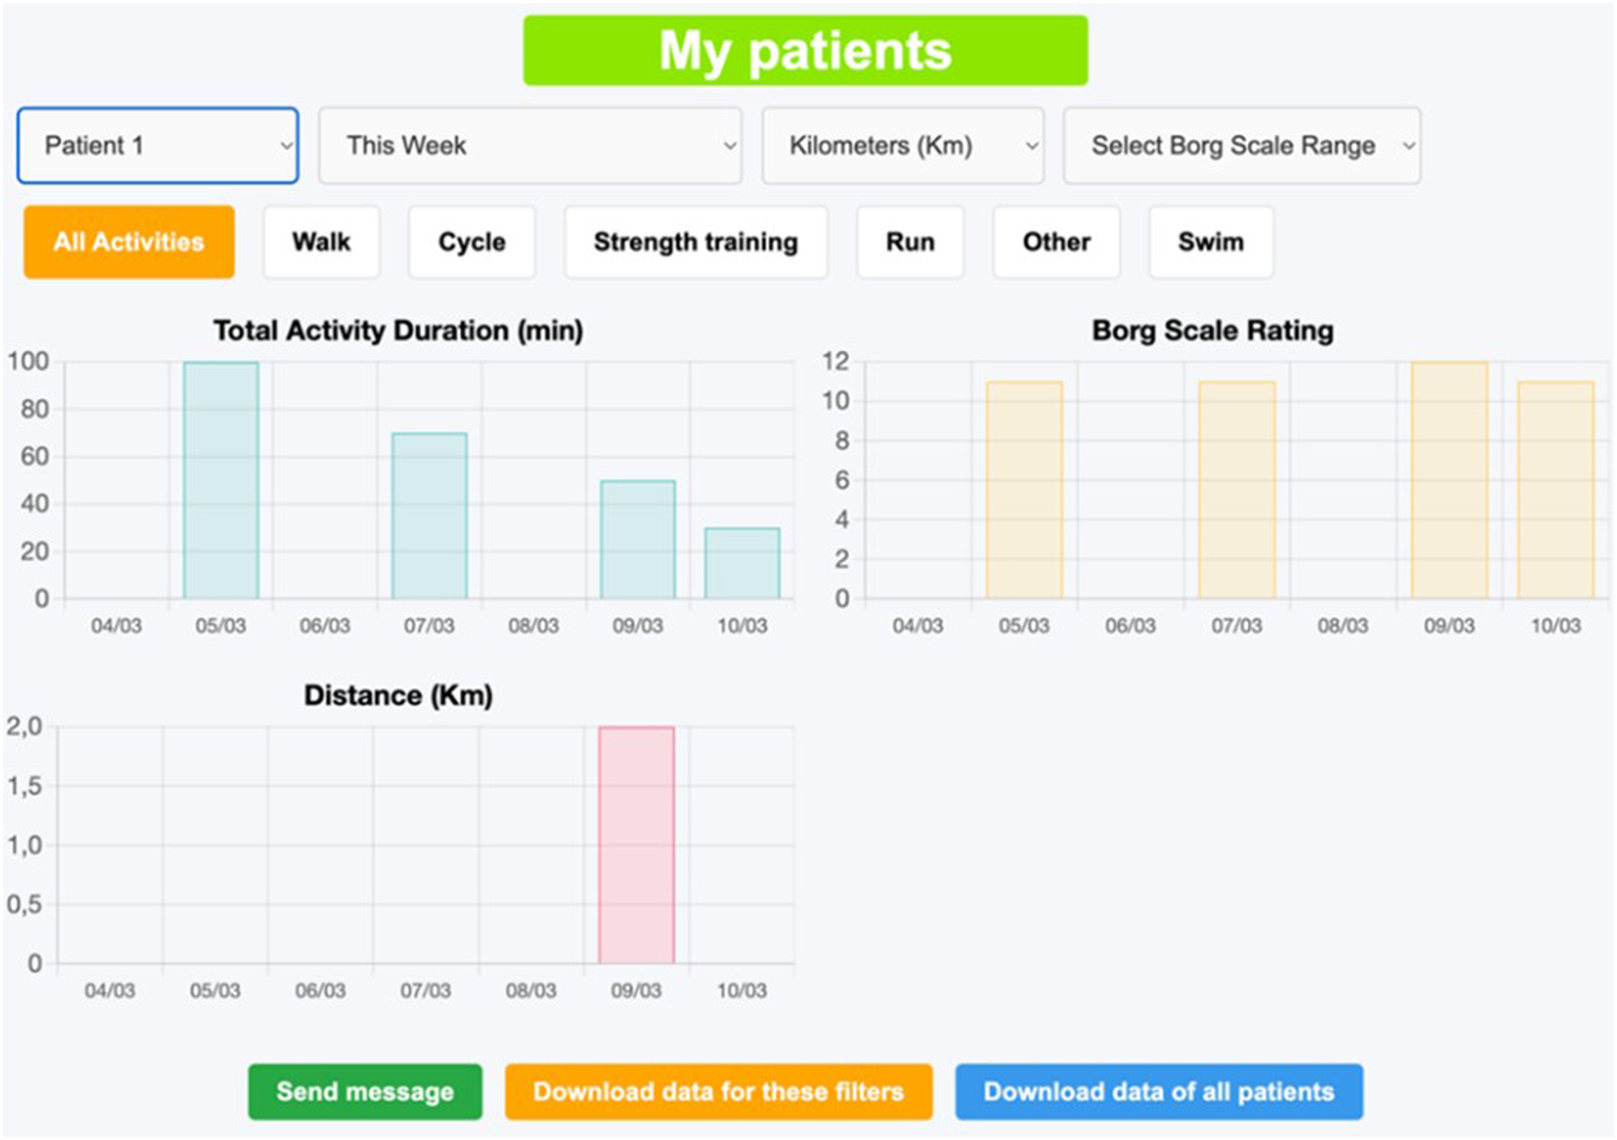Screen dimensions: 1617x1140
Task: Select the Other activity filter
Action: point(1055,242)
